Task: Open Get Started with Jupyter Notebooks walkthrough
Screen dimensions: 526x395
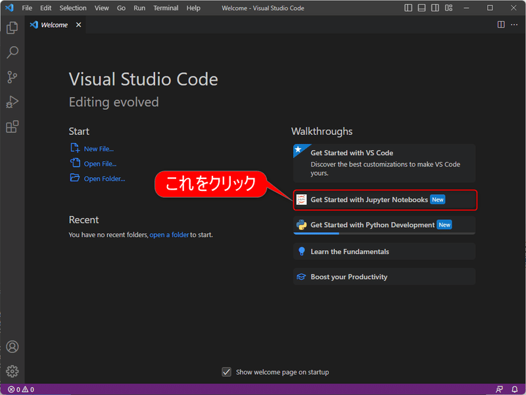Action: click(385, 200)
